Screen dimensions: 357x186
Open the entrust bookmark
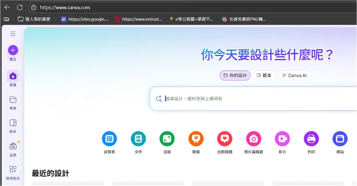pos(138,19)
